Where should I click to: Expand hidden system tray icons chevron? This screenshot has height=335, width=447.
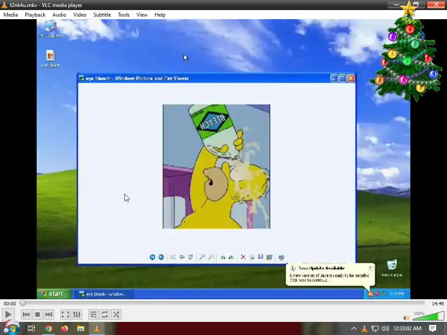(354, 328)
